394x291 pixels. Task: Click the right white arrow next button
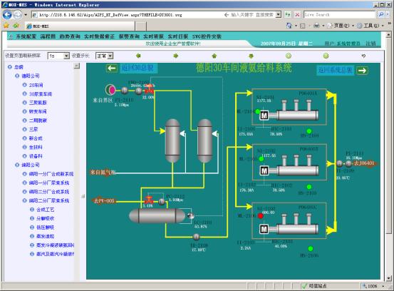[362, 71]
